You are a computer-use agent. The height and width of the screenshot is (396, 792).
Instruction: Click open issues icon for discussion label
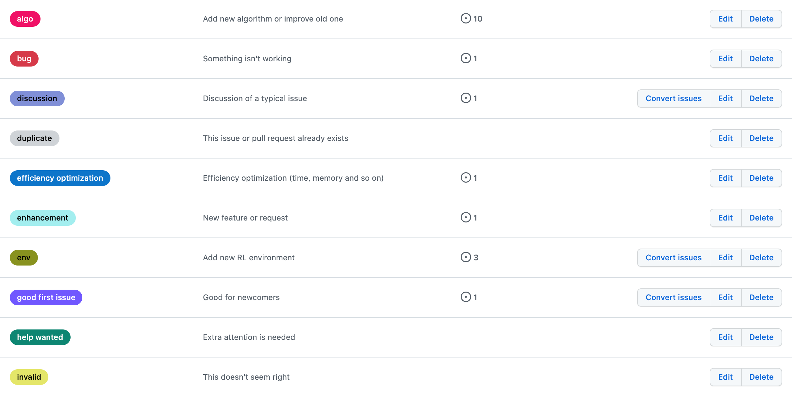[x=466, y=98]
